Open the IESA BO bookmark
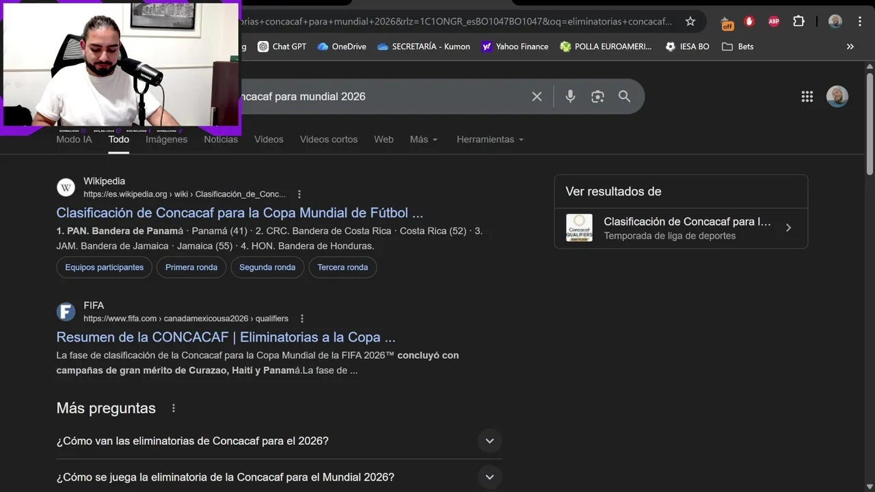 coord(687,46)
